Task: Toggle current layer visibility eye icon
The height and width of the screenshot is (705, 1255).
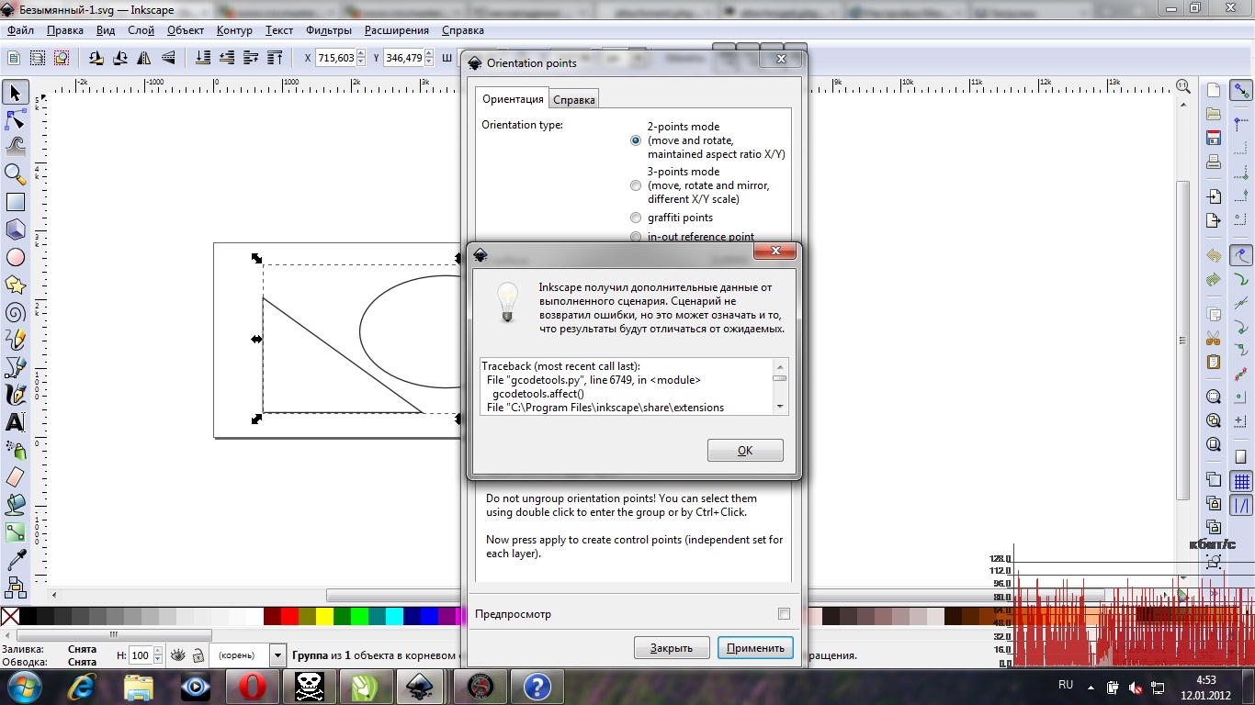Action: coord(178,655)
